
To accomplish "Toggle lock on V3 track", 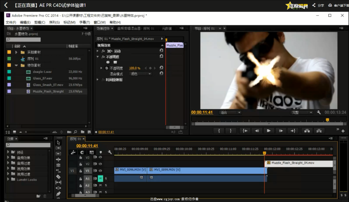I will pyautogui.click(x=81, y=157).
